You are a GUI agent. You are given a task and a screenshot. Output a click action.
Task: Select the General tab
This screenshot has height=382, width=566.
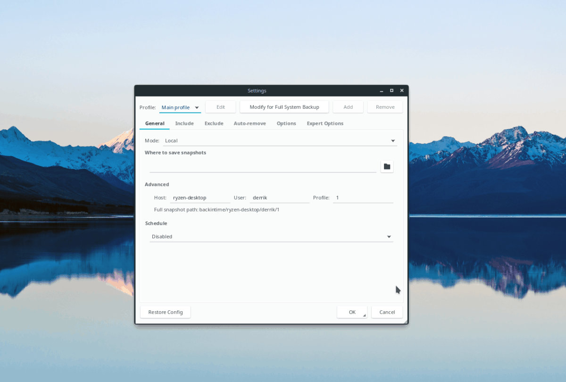pos(154,123)
